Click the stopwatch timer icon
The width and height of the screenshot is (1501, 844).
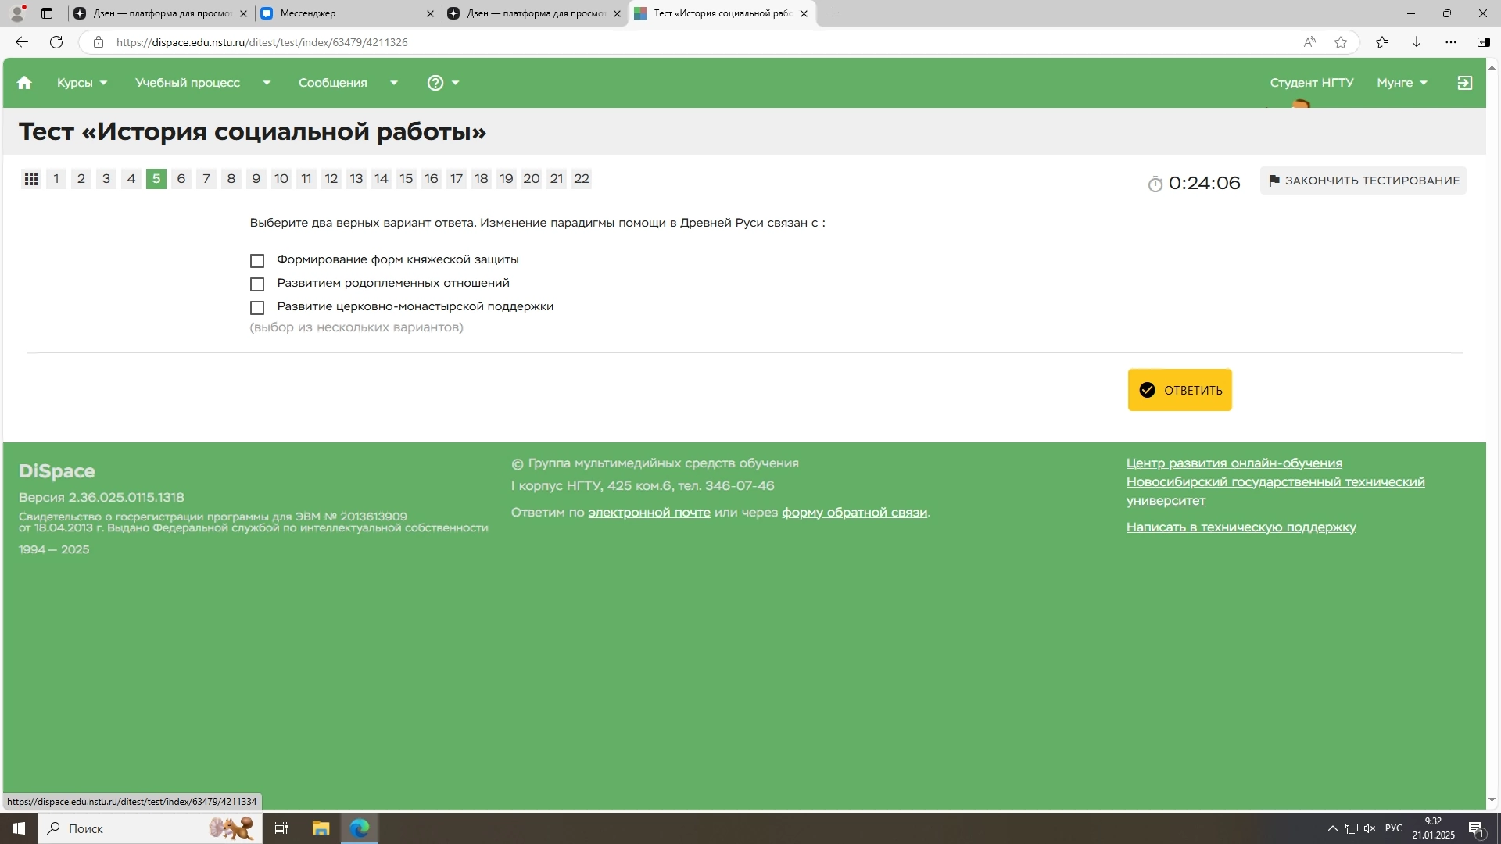(1155, 184)
